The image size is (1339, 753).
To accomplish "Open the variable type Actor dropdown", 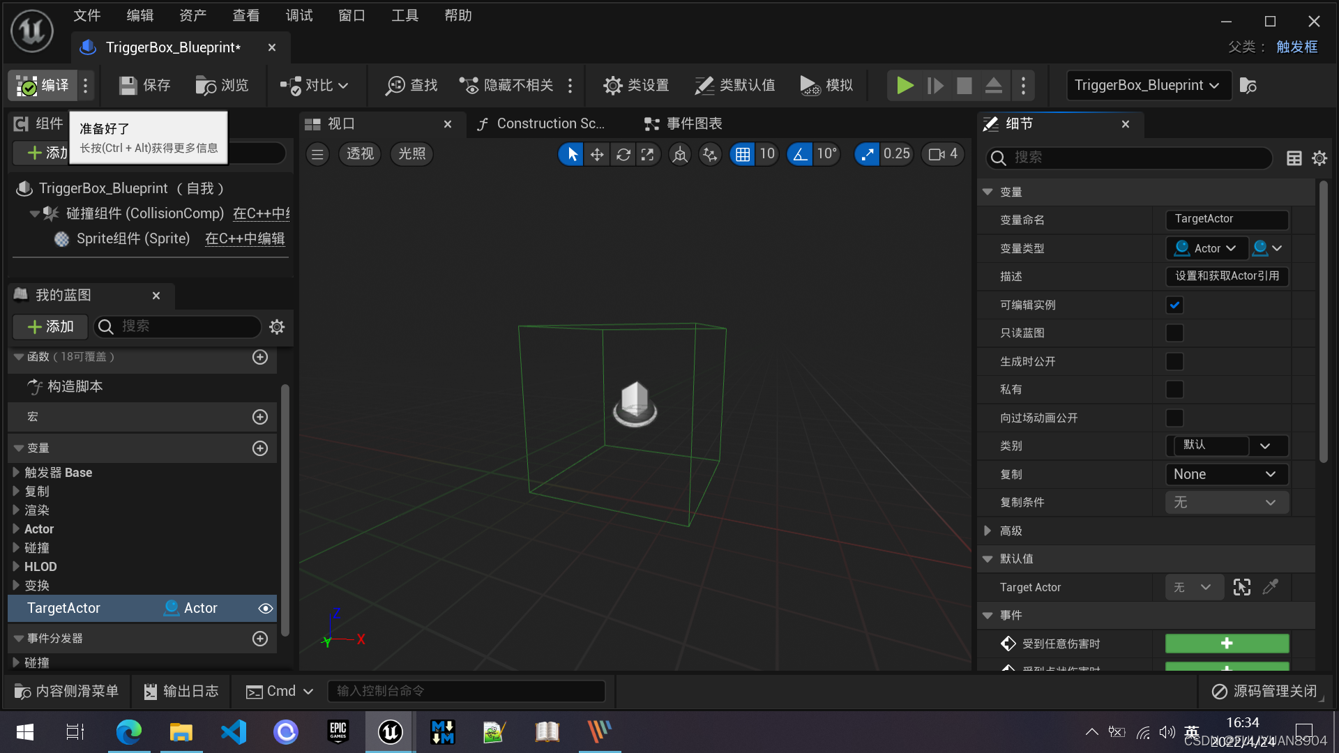I will 1206,248.
